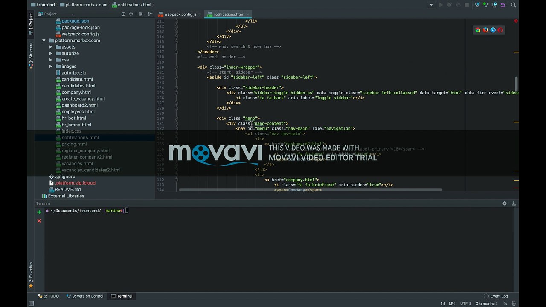Open in Opera browser icon

pyautogui.click(x=500, y=30)
